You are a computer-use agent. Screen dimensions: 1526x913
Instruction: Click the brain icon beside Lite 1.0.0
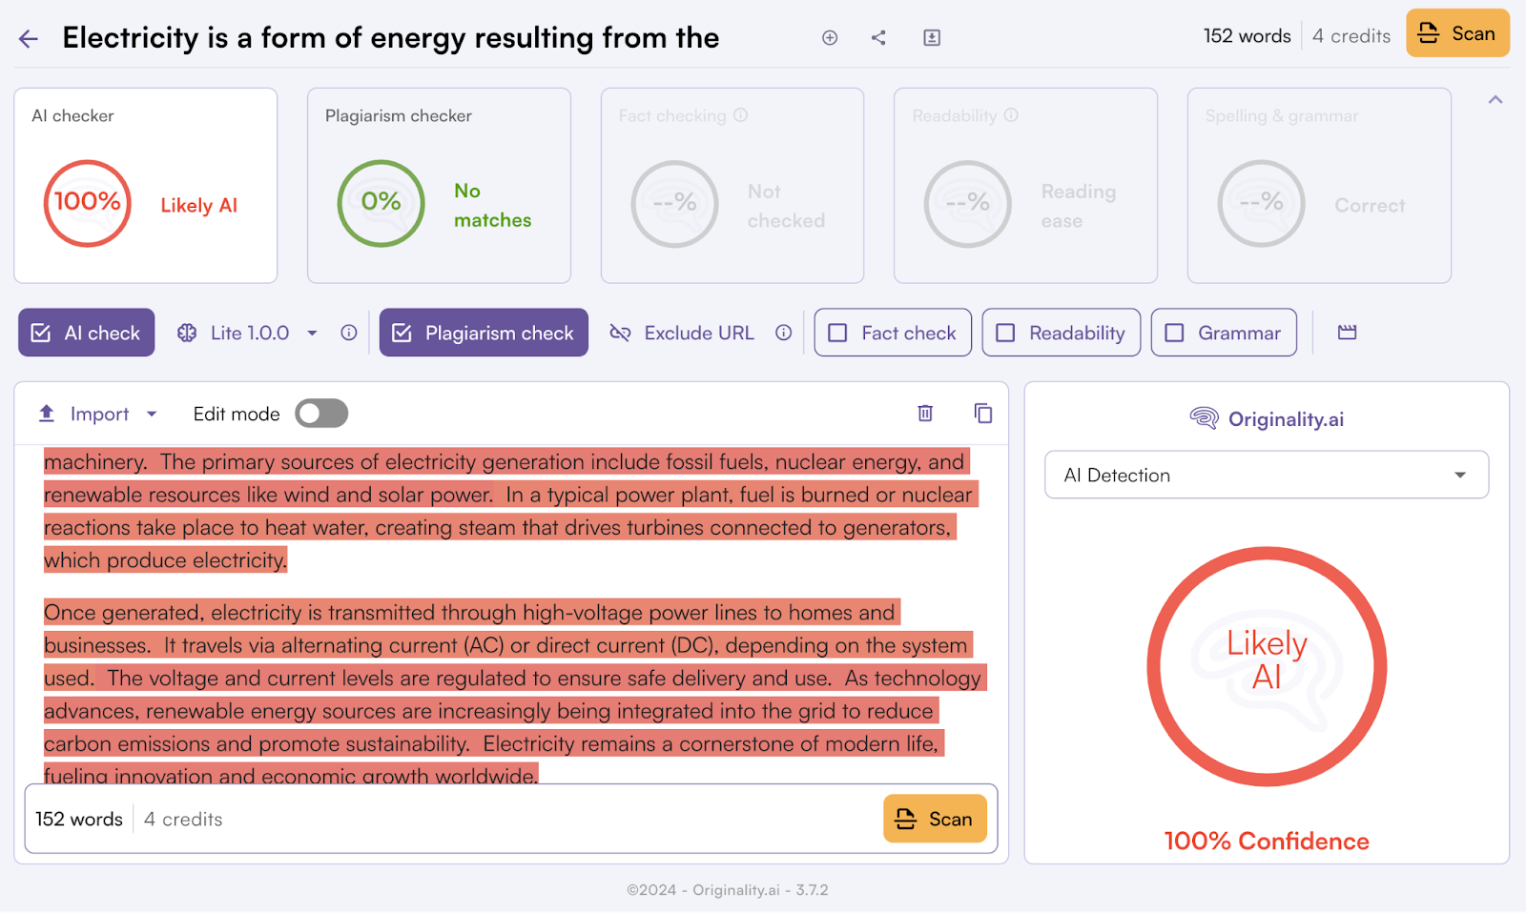pos(187,333)
